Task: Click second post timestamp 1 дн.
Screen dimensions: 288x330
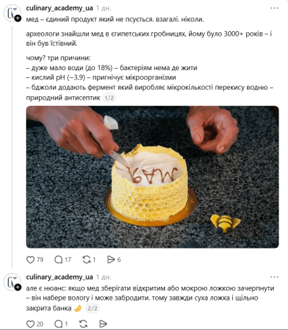Action: (x=104, y=277)
